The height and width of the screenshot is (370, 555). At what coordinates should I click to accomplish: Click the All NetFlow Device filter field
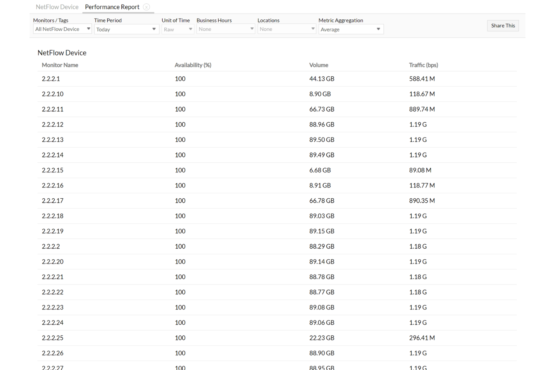coord(58,29)
